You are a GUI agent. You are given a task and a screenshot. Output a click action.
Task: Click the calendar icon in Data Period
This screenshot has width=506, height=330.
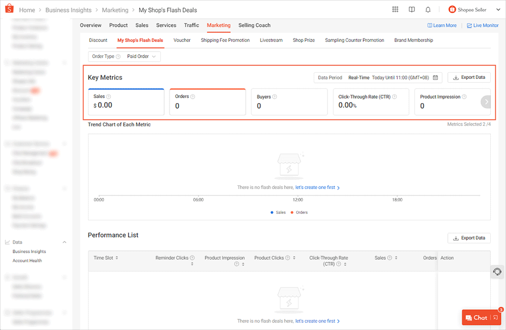point(435,77)
